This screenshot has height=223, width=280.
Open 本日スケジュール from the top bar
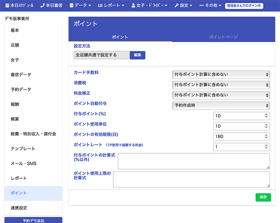click(x=19, y=6)
